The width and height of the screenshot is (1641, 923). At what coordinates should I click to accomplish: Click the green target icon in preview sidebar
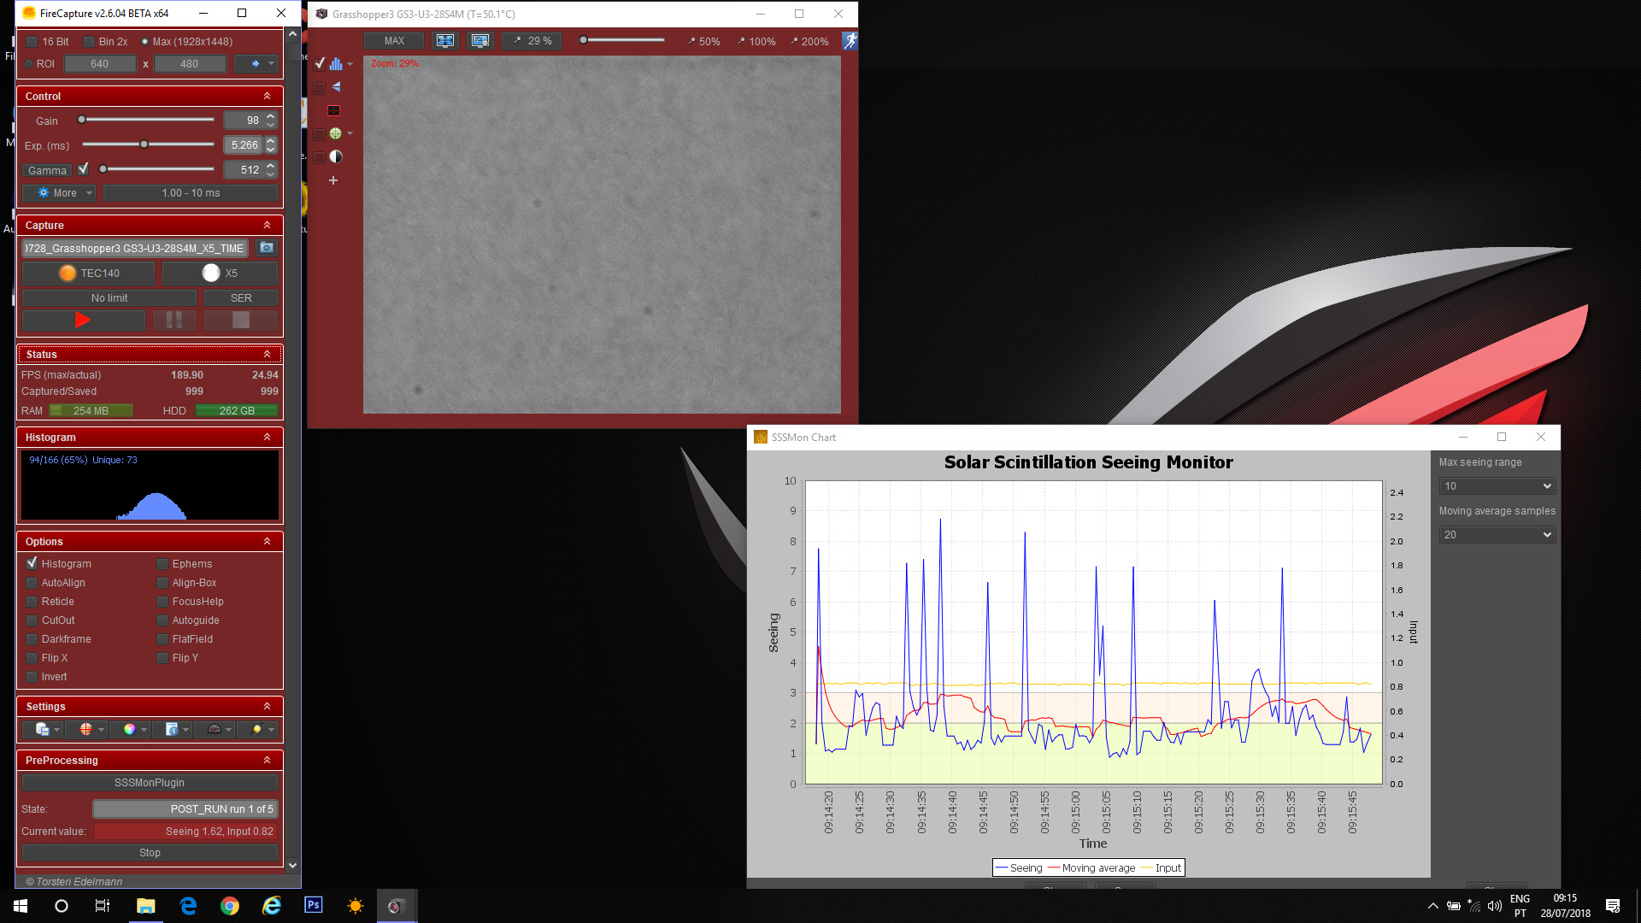[x=335, y=133]
